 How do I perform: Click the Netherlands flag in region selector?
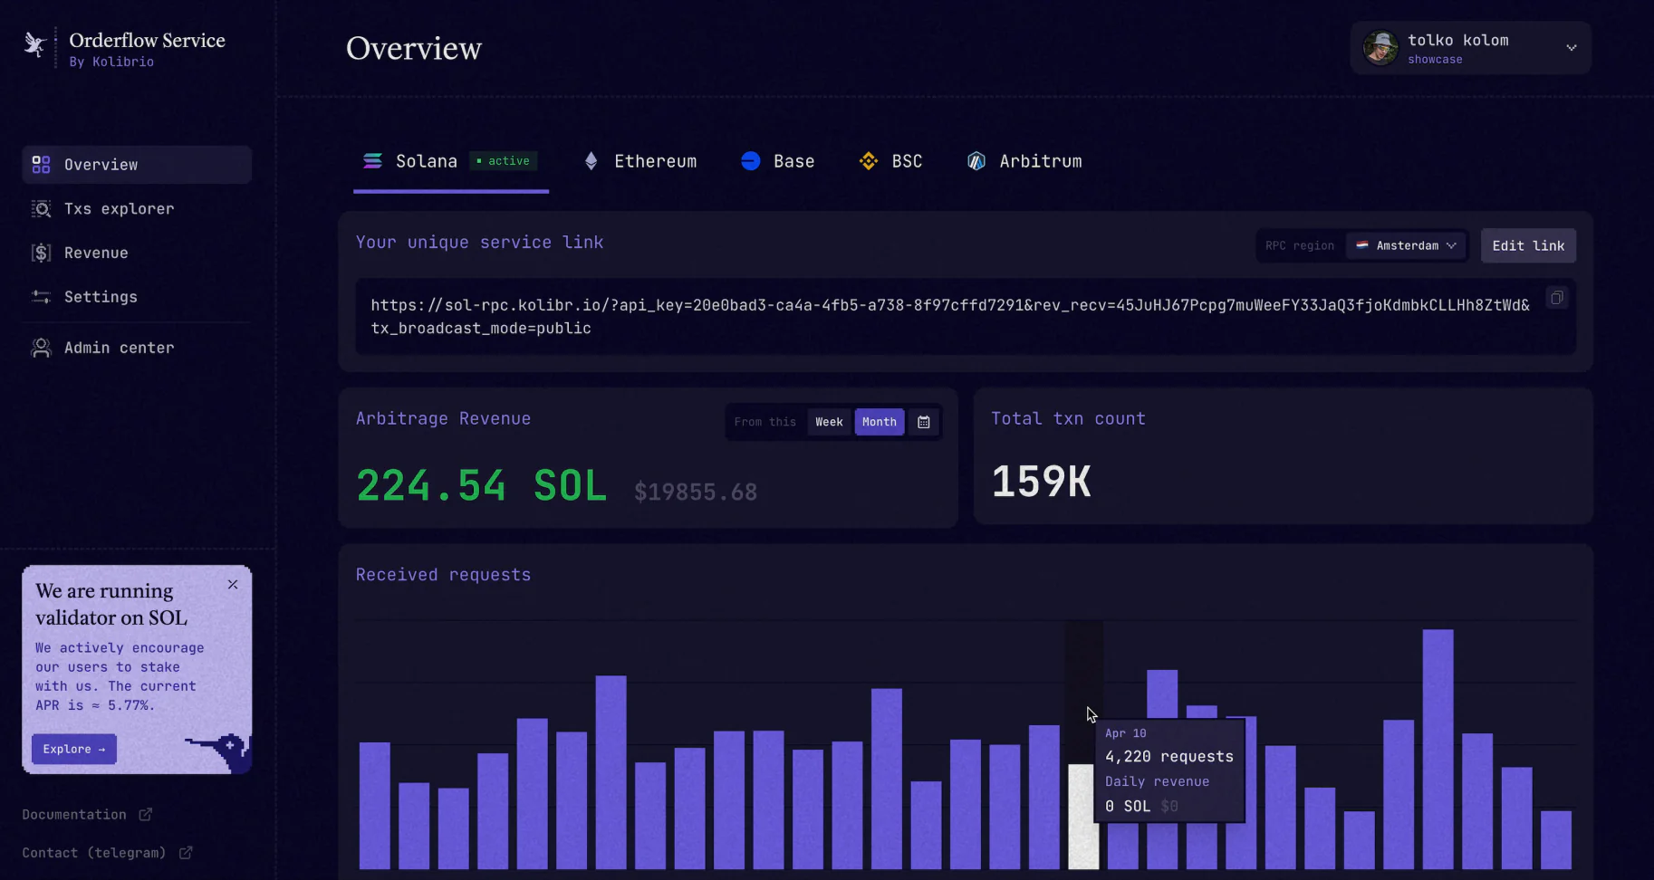pos(1361,245)
